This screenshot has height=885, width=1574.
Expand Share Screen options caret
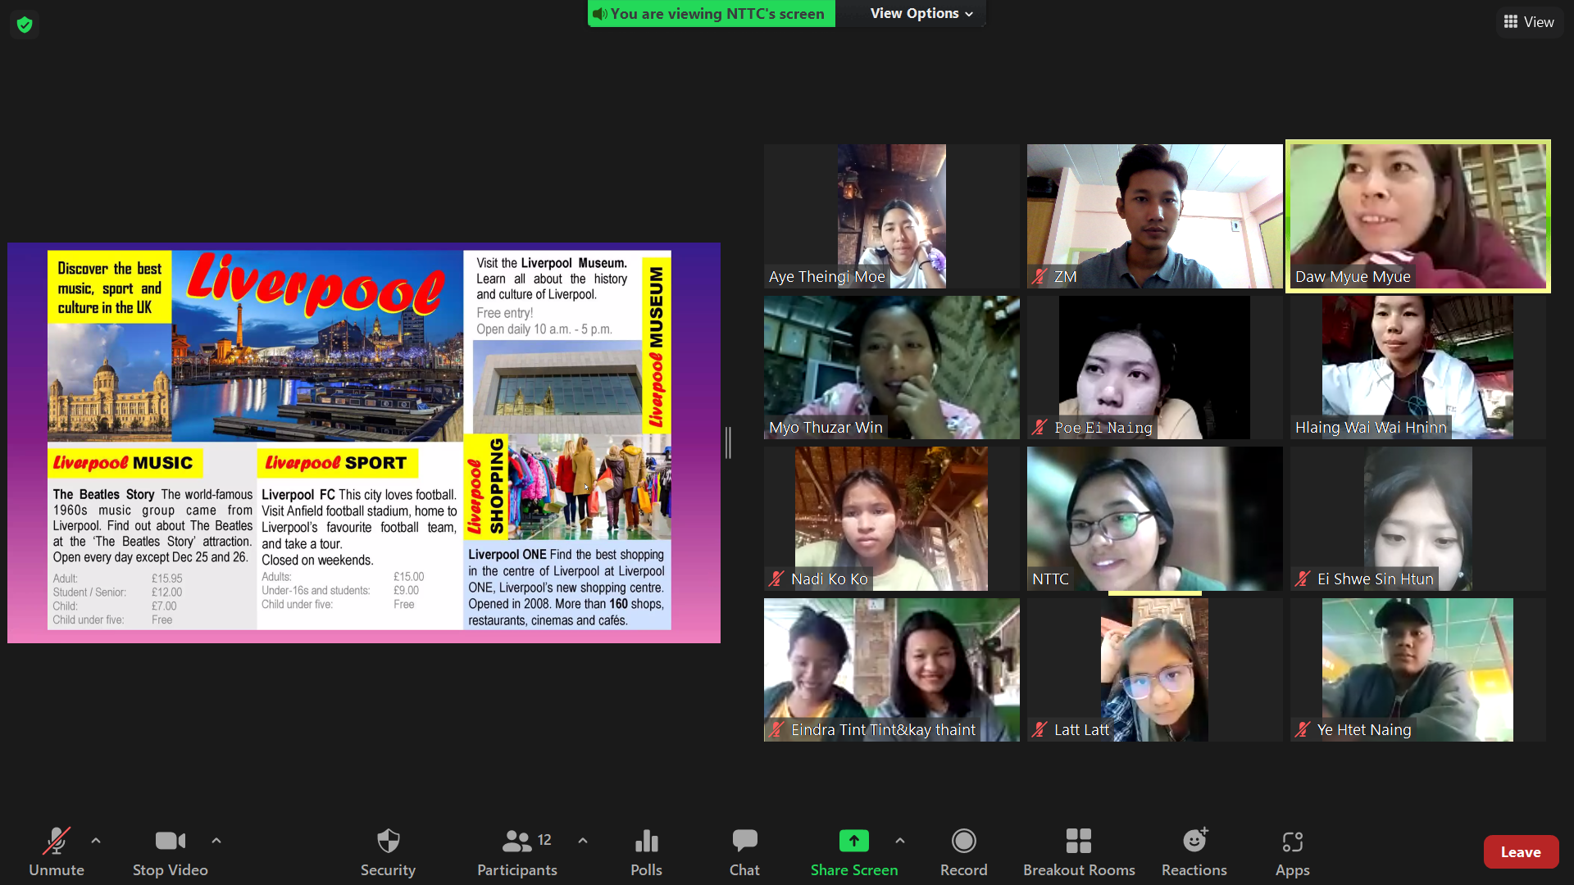(x=900, y=841)
